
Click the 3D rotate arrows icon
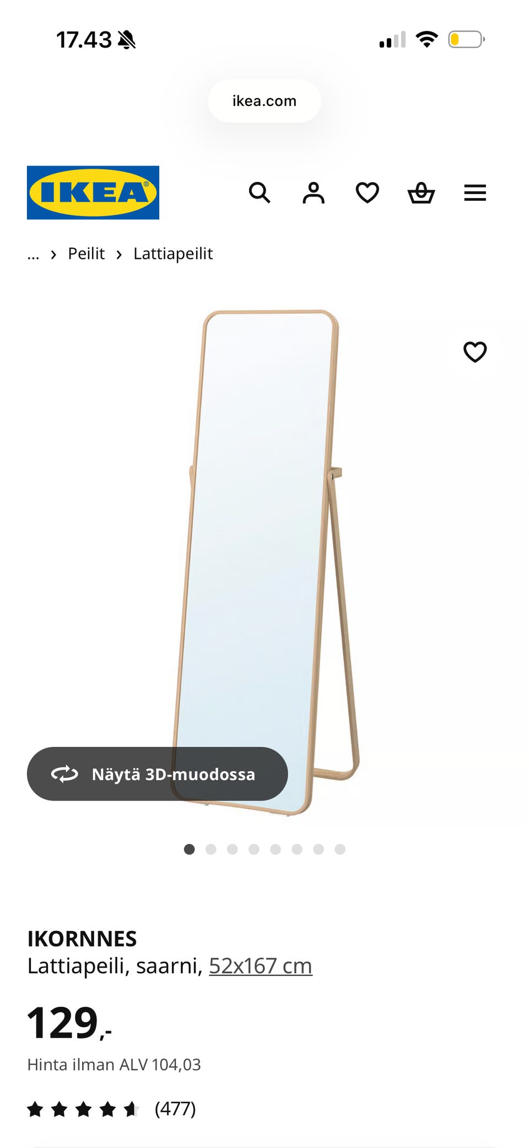coord(64,774)
